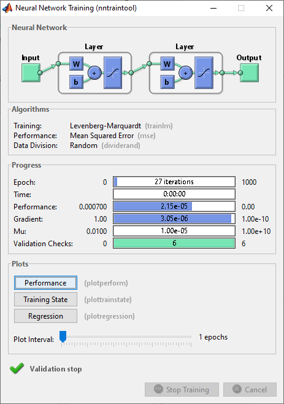Close the nntraintool window
Viewport: 284px width, 404px height.
269,8
